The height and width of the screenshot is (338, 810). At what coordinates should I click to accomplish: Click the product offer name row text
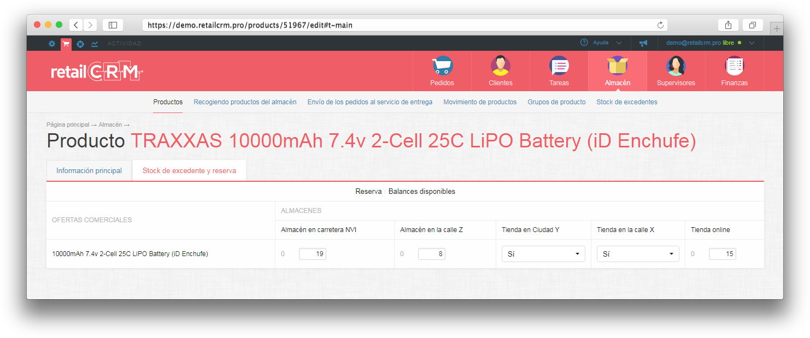click(130, 254)
